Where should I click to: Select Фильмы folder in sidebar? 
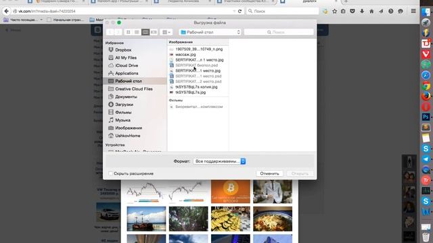pos(123,113)
